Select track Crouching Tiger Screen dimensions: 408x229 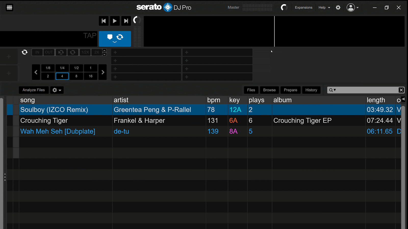point(204,120)
